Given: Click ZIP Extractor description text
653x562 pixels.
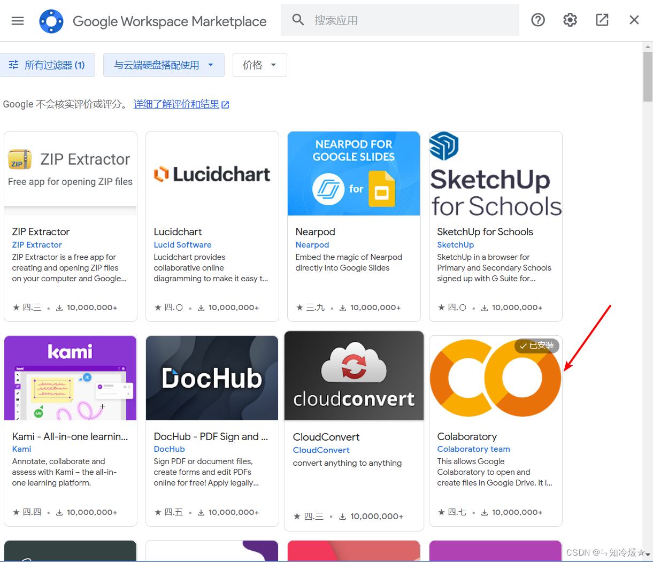Looking at the screenshot, I should (70, 268).
